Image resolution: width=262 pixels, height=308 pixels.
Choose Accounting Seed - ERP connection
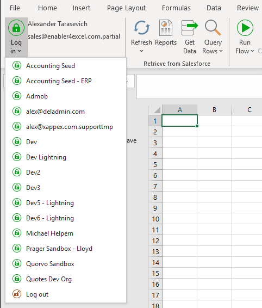(x=66, y=81)
